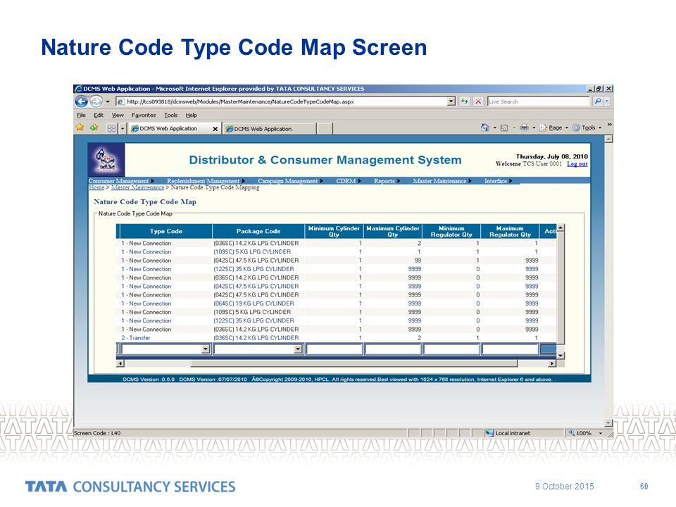Open the Reports navigation menu

coord(387,181)
